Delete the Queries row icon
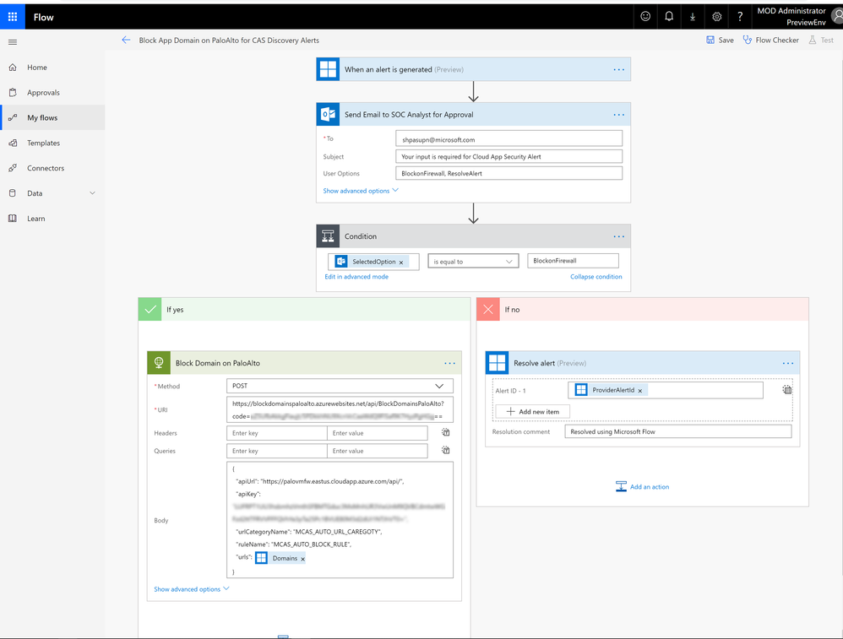 point(446,451)
